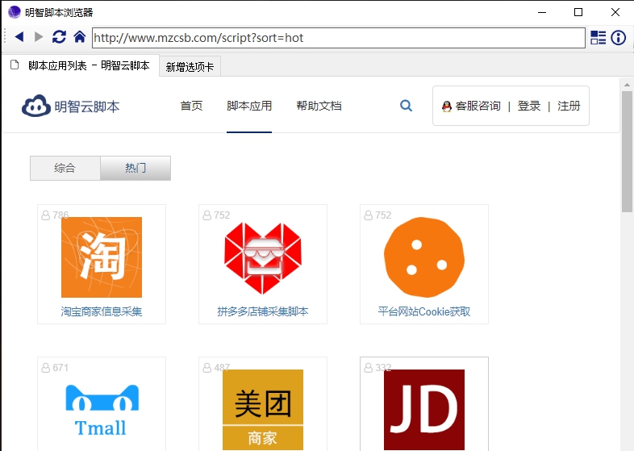Switch to the 新增选项卡 tab
Screen dimensions: 634x451
[190, 67]
